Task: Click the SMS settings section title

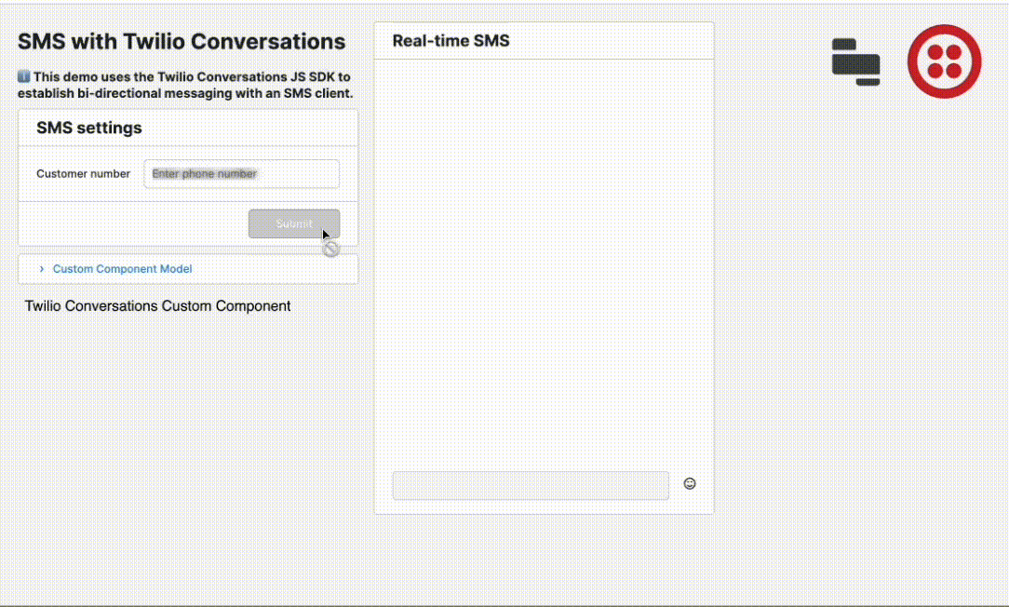Action: tap(87, 128)
